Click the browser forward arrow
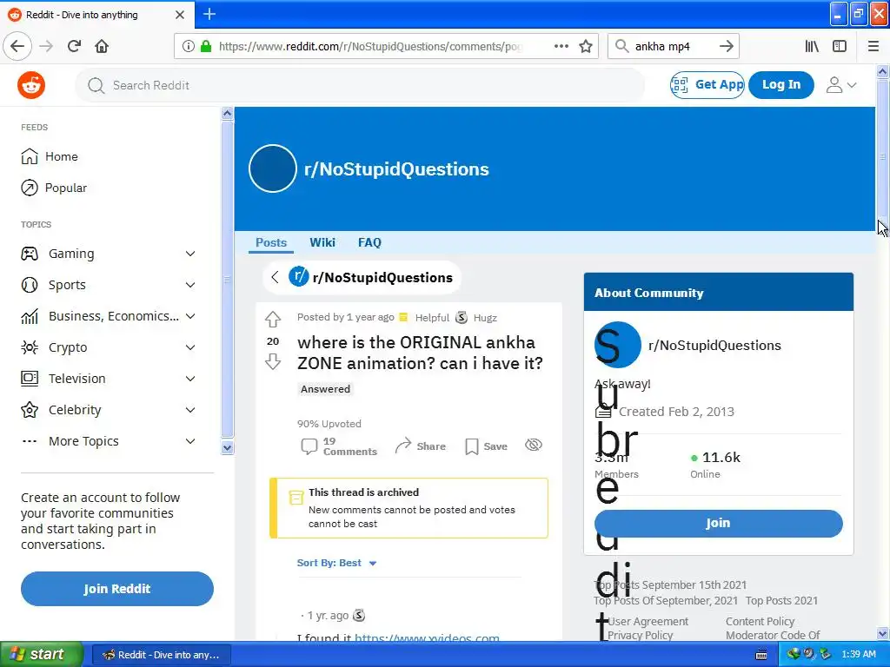This screenshot has height=667, width=890. point(47,47)
